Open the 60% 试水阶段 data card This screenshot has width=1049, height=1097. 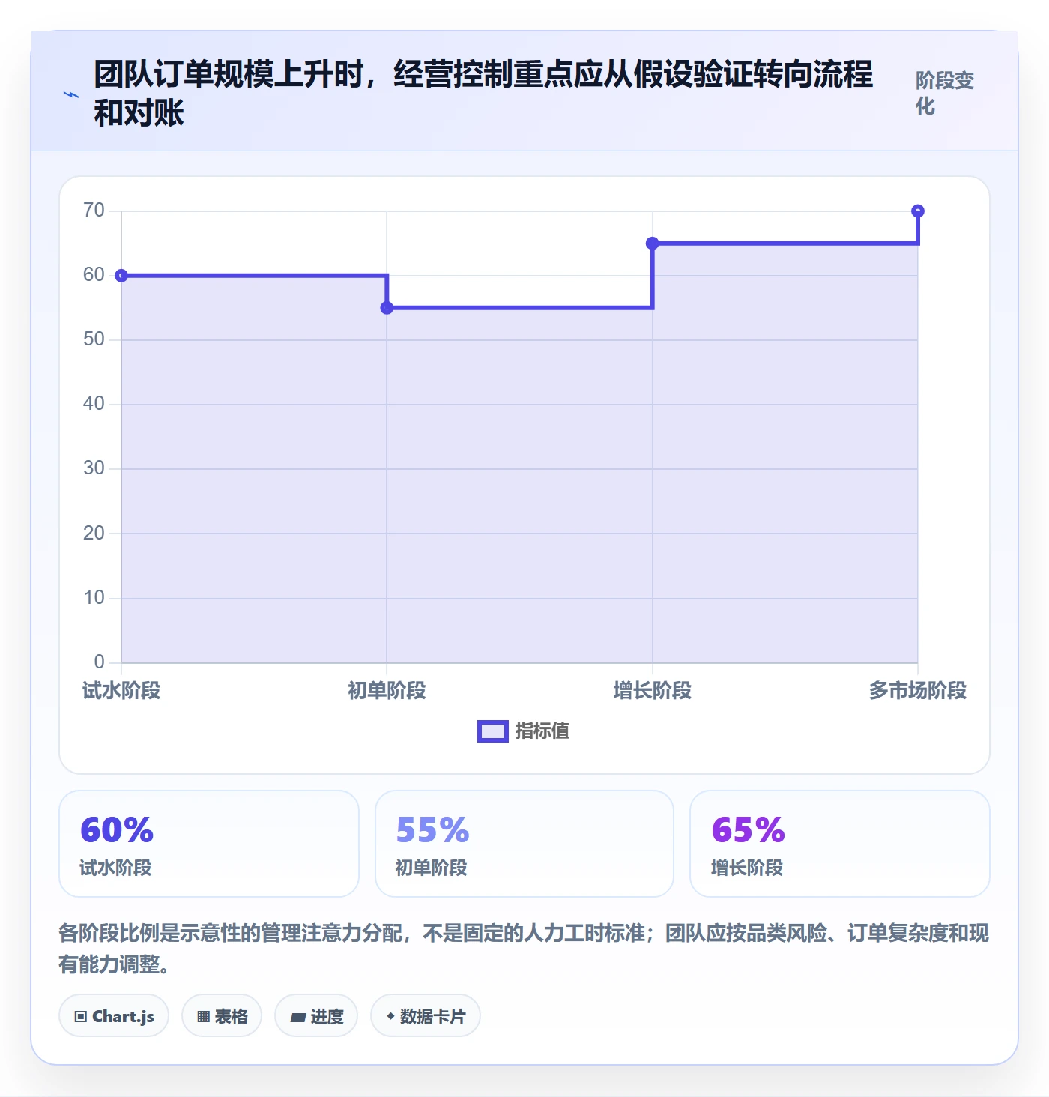[x=209, y=844]
